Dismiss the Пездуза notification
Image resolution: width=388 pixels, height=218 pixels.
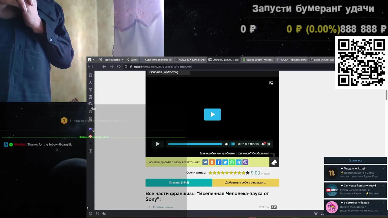[383, 168]
